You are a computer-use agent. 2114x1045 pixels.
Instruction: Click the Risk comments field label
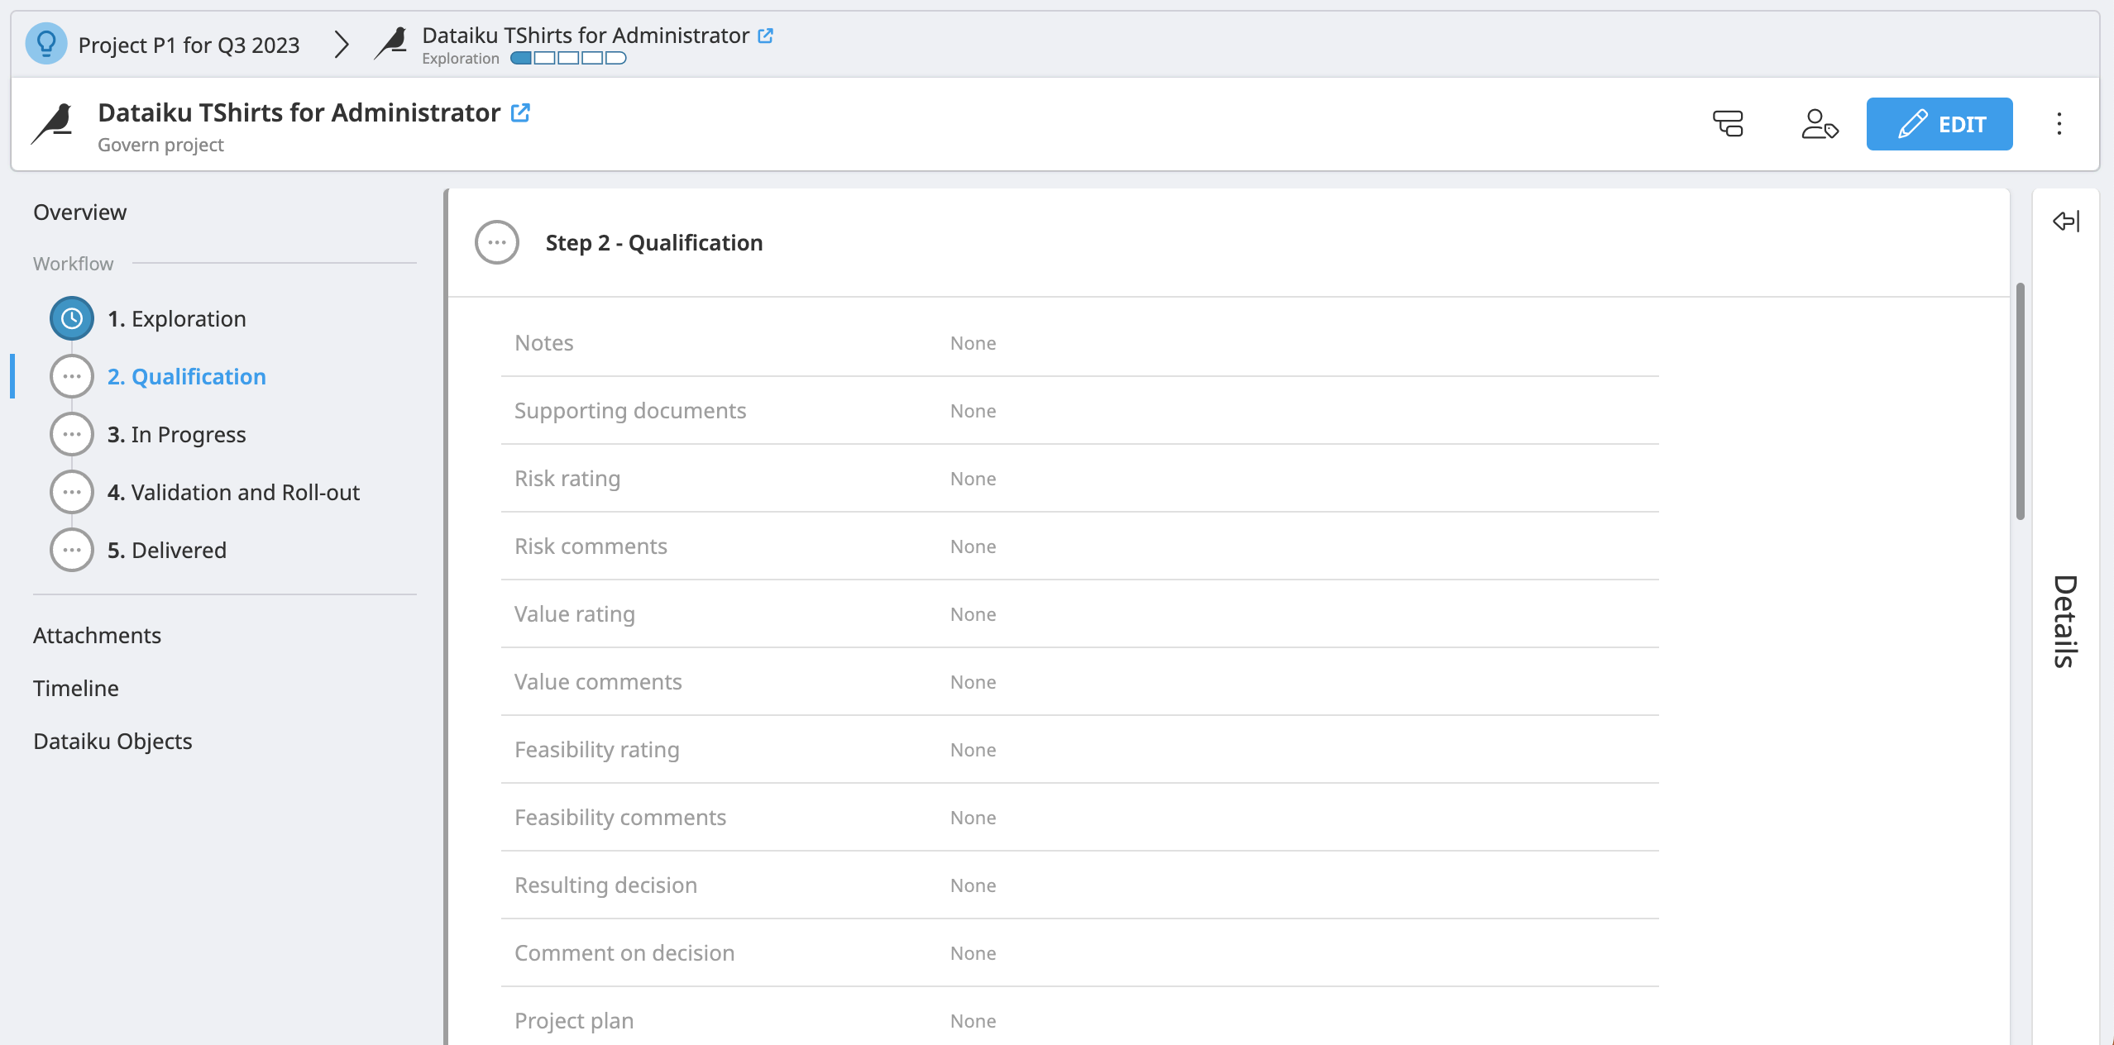(x=591, y=546)
